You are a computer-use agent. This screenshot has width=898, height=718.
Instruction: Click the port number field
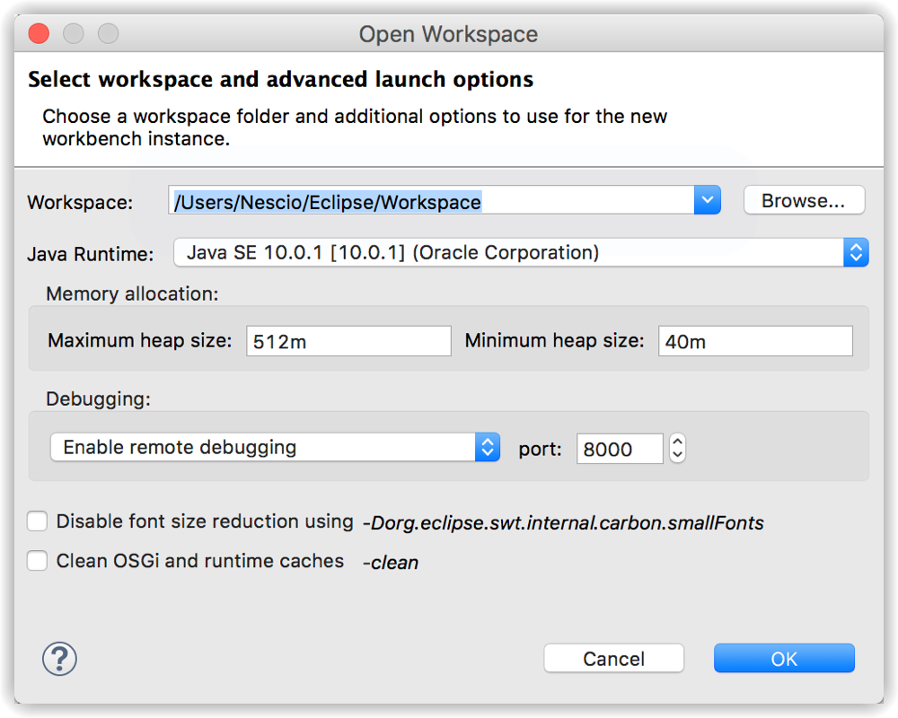coord(620,449)
